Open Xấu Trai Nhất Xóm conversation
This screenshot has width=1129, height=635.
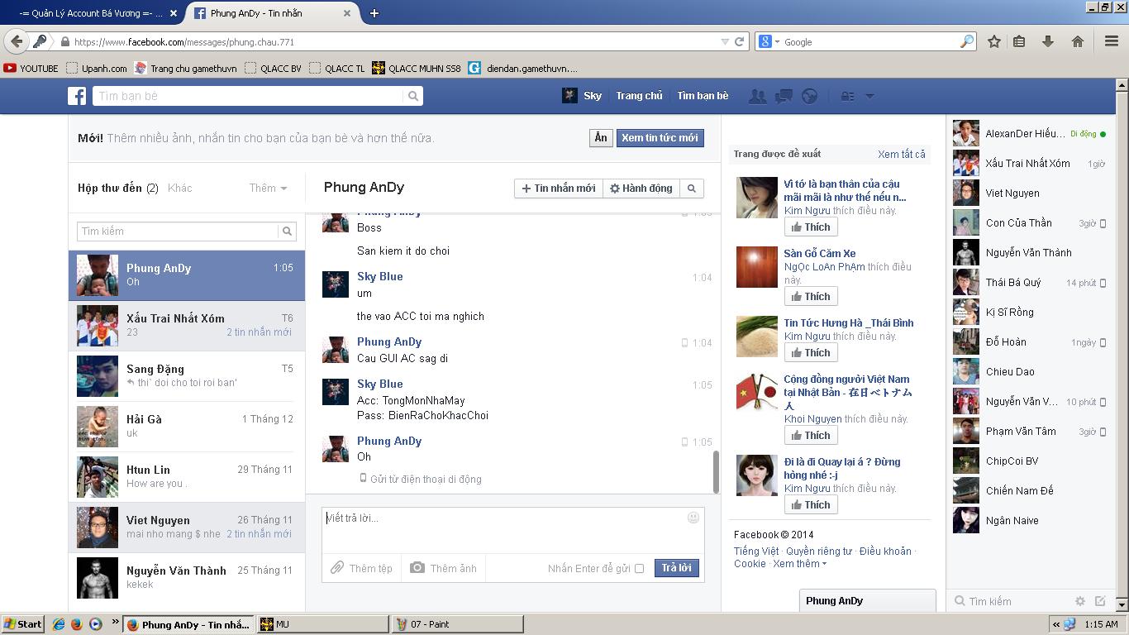point(187,326)
